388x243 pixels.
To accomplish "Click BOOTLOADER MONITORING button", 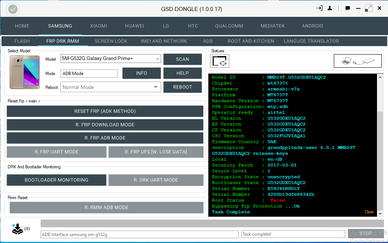I will click(x=57, y=180).
